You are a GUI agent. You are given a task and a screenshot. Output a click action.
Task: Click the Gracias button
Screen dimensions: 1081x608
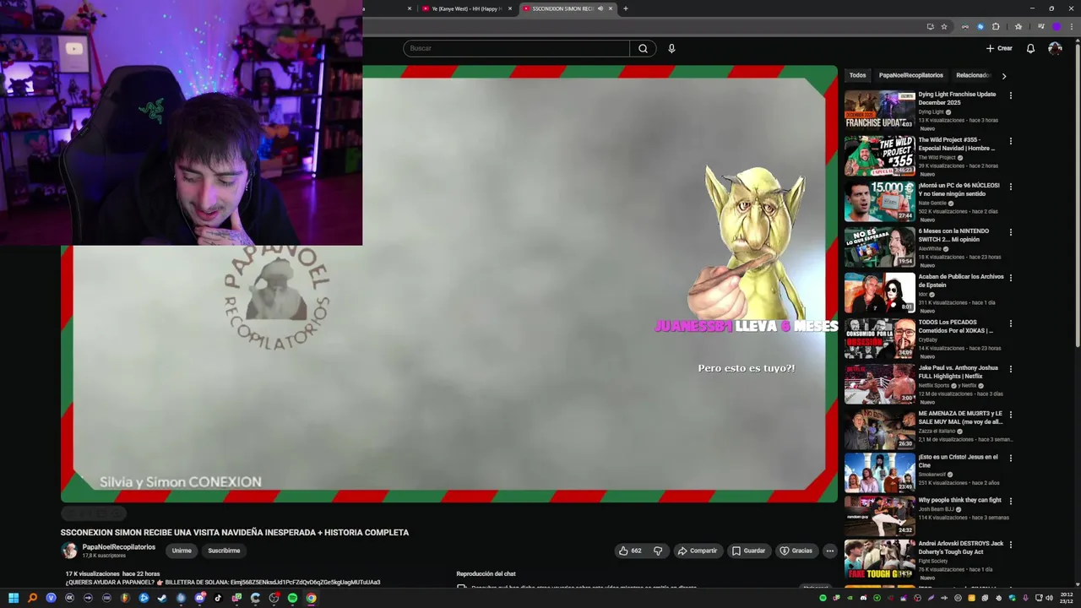coord(796,551)
